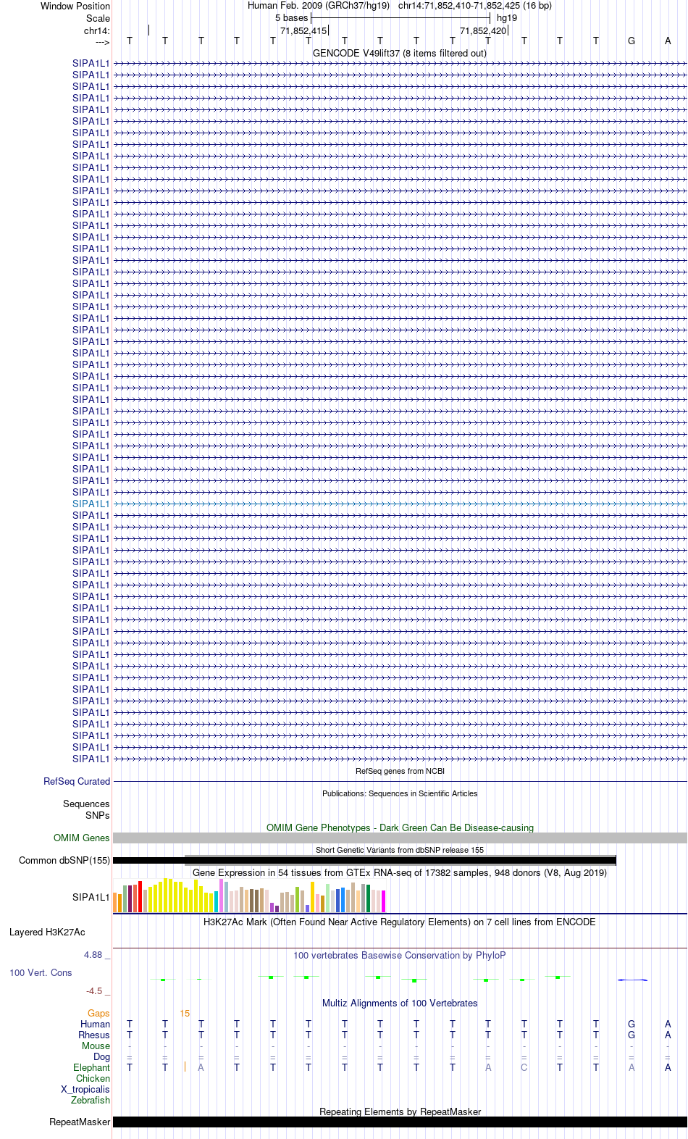Open the "RefSeq Curated" track label
The width and height of the screenshot is (688, 1139).
point(77,781)
